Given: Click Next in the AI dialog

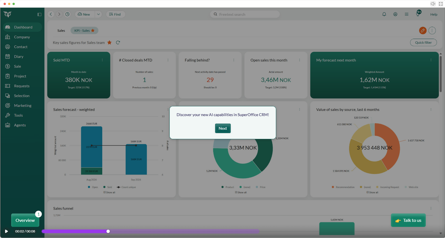Looking at the screenshot, I should click(x=223, y=128).
